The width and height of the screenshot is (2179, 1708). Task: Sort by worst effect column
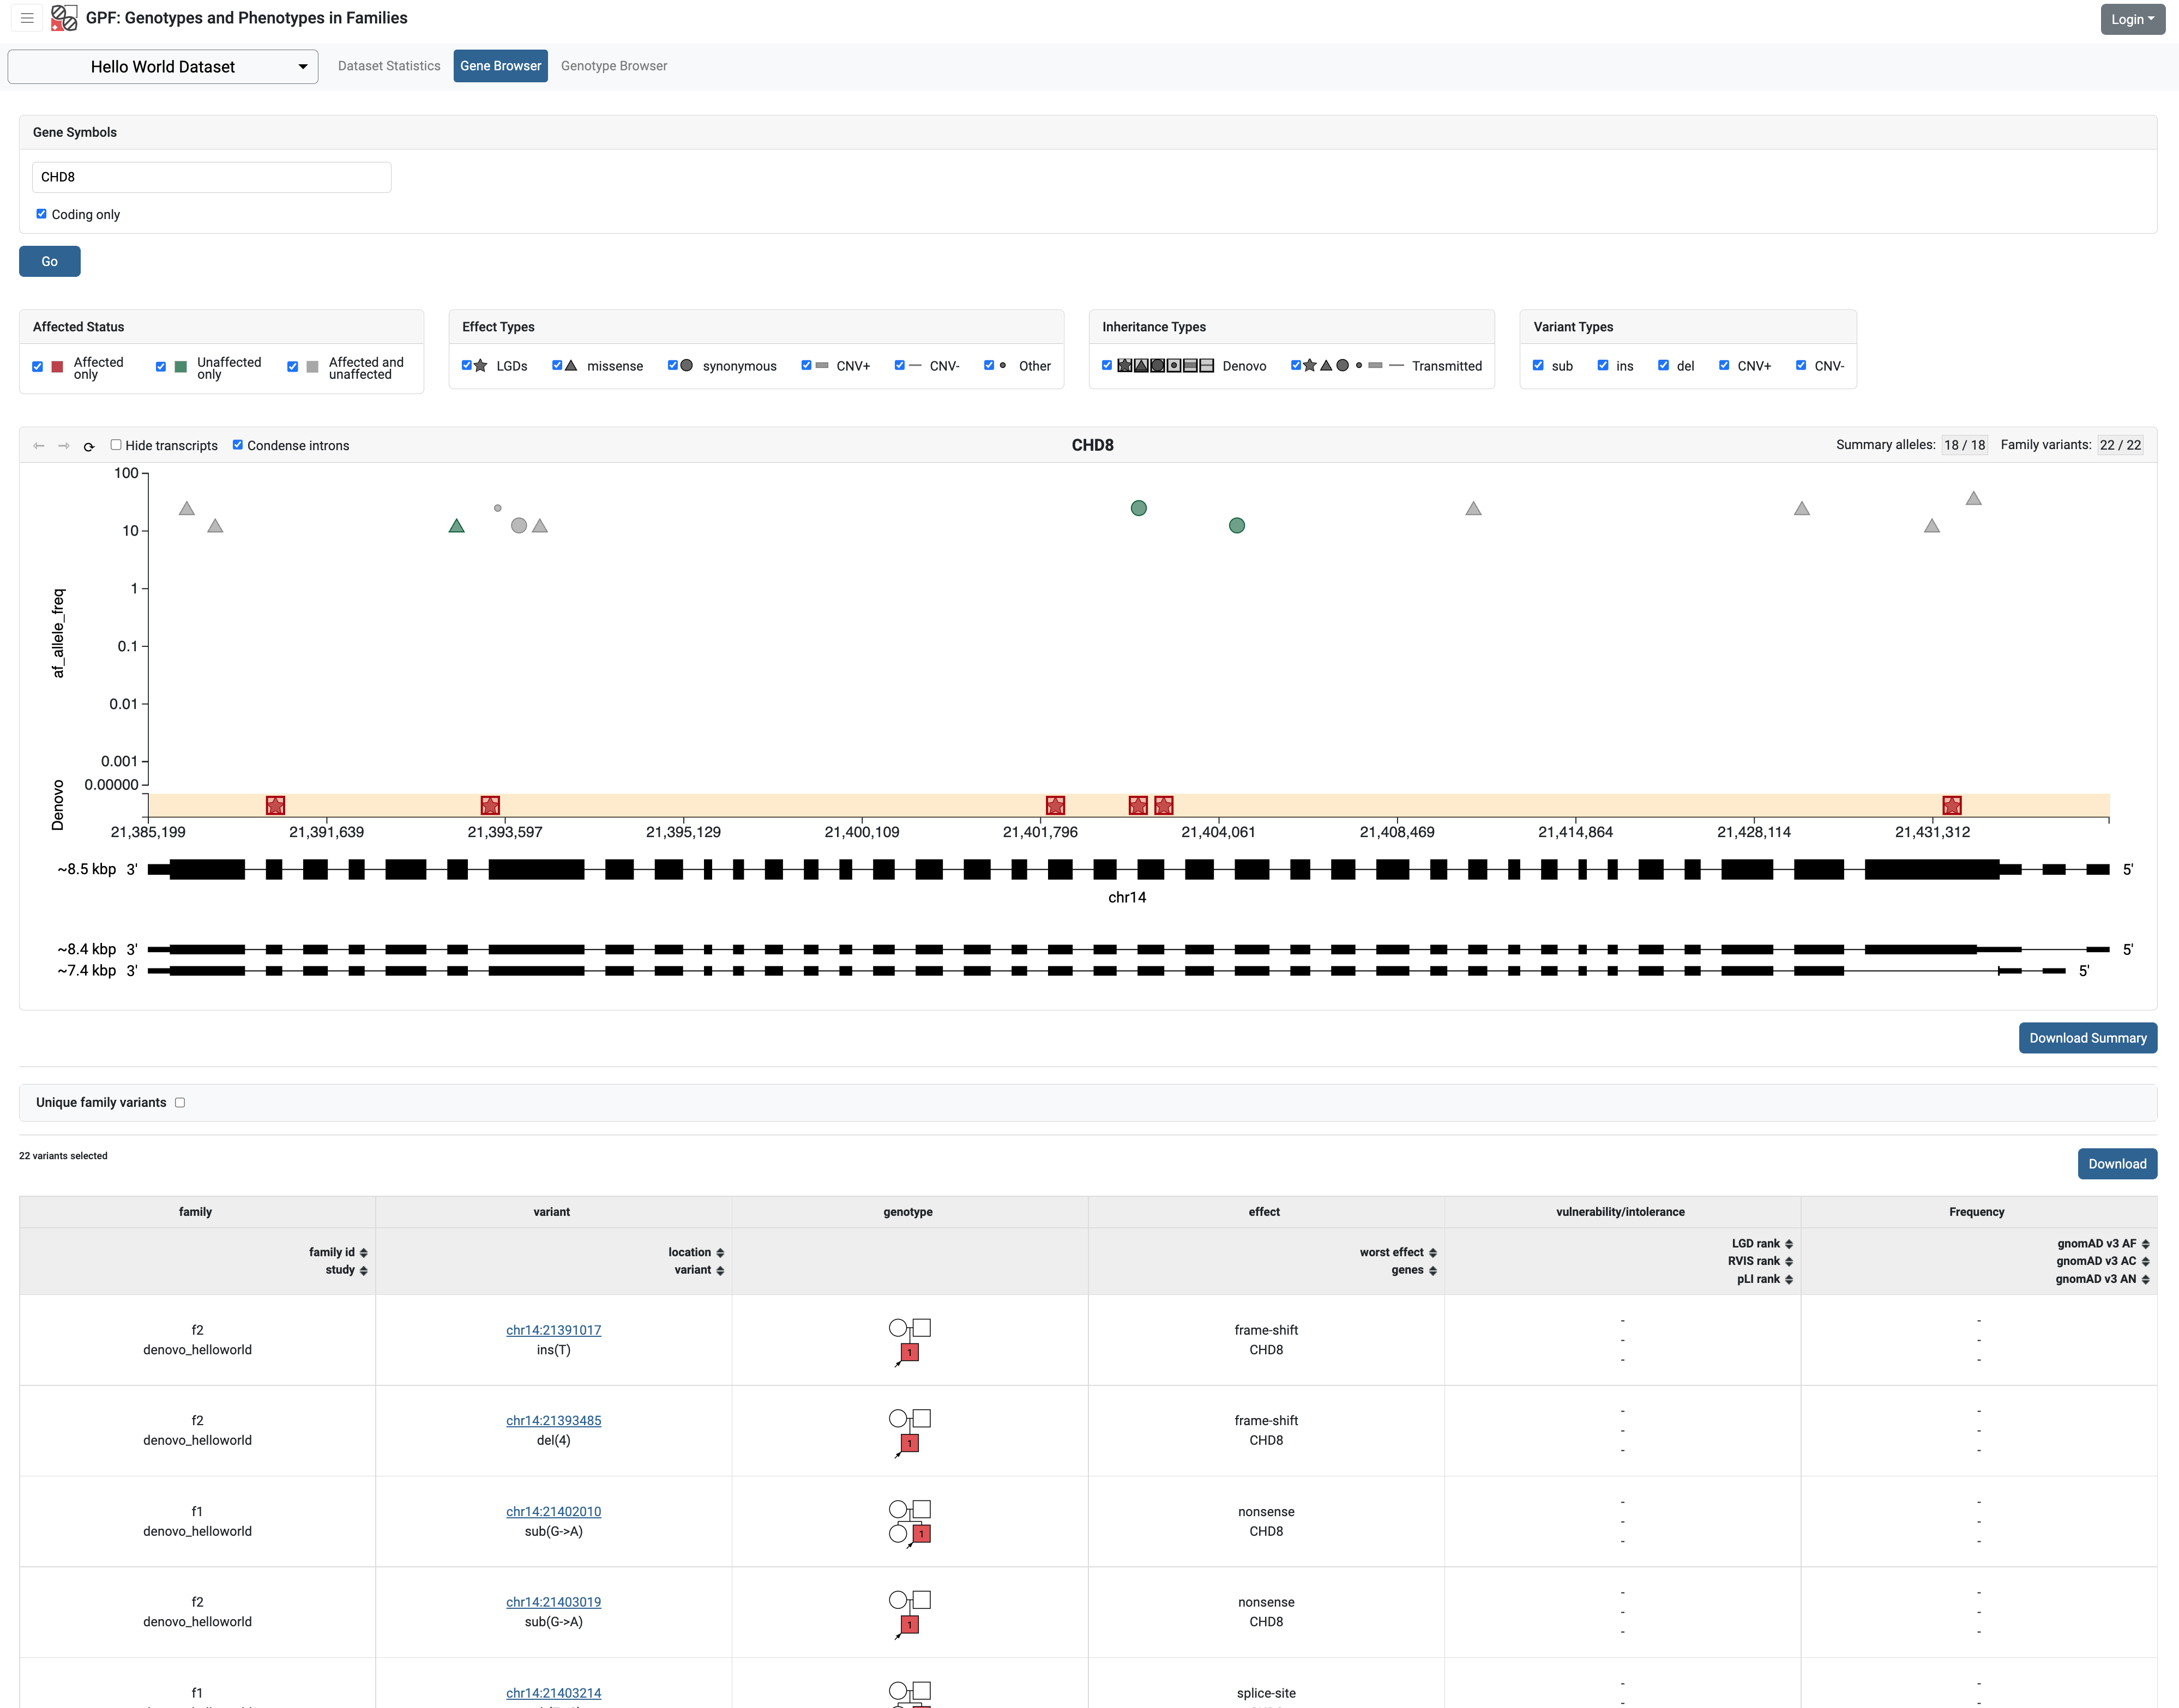pyautogui.click(x=1432, y=1253)
